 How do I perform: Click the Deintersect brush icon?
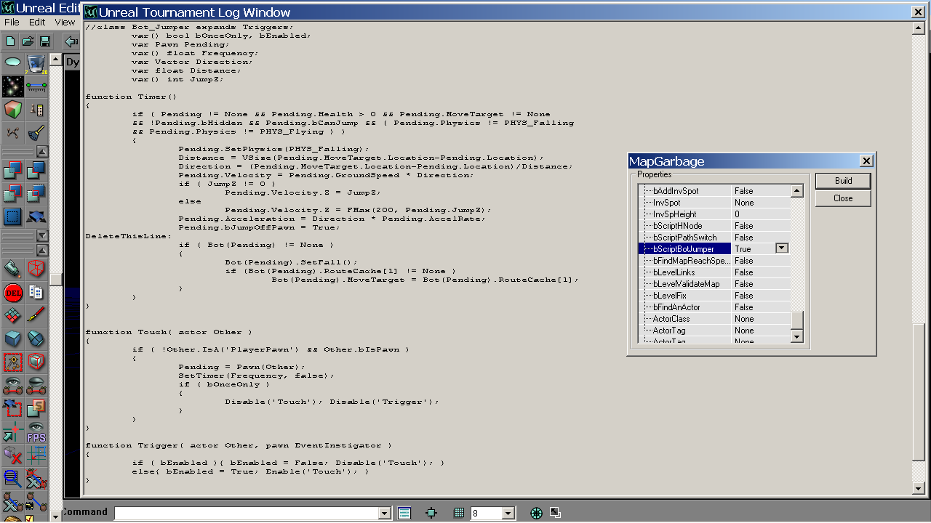[x=36, y=193]
